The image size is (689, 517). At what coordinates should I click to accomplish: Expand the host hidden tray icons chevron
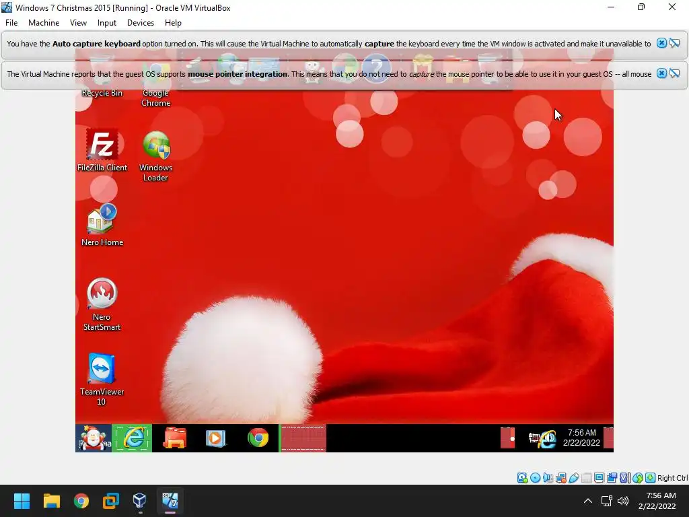click(587, 501)
